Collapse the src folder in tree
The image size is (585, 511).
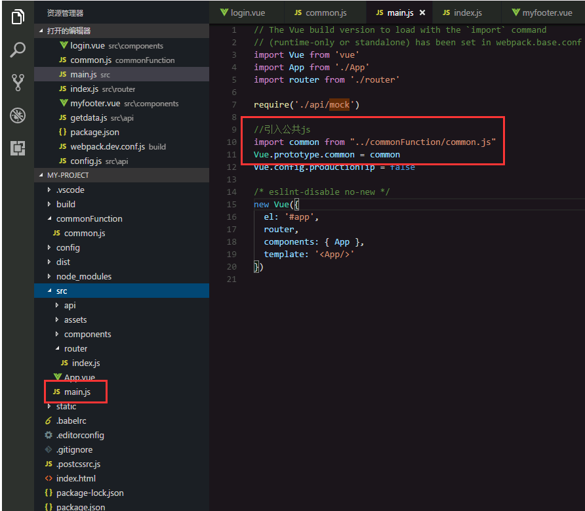[x=50, y=291]
